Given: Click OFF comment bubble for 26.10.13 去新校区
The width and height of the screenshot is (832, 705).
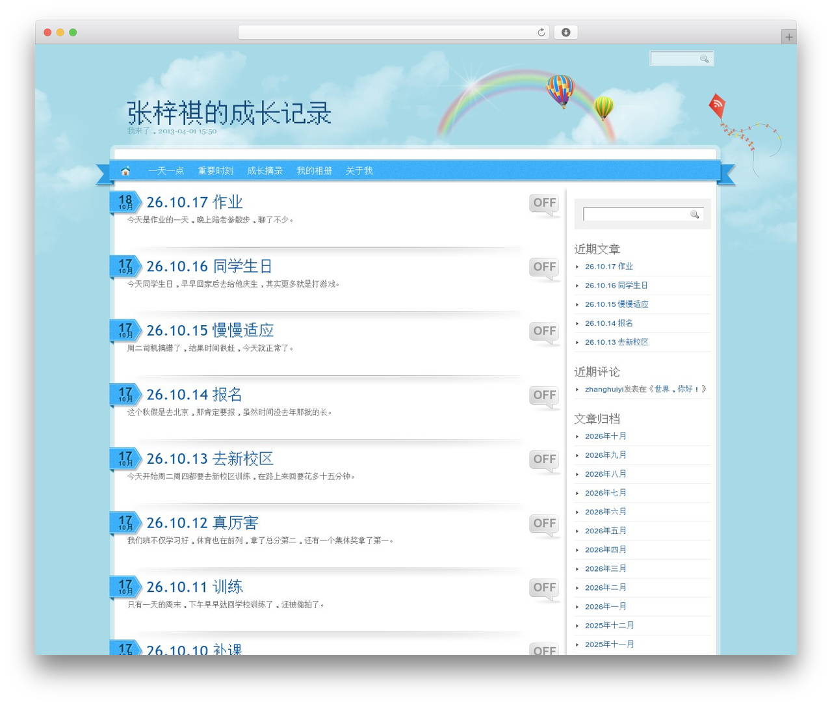Looking at the screenshot, I should click(545, 461).
